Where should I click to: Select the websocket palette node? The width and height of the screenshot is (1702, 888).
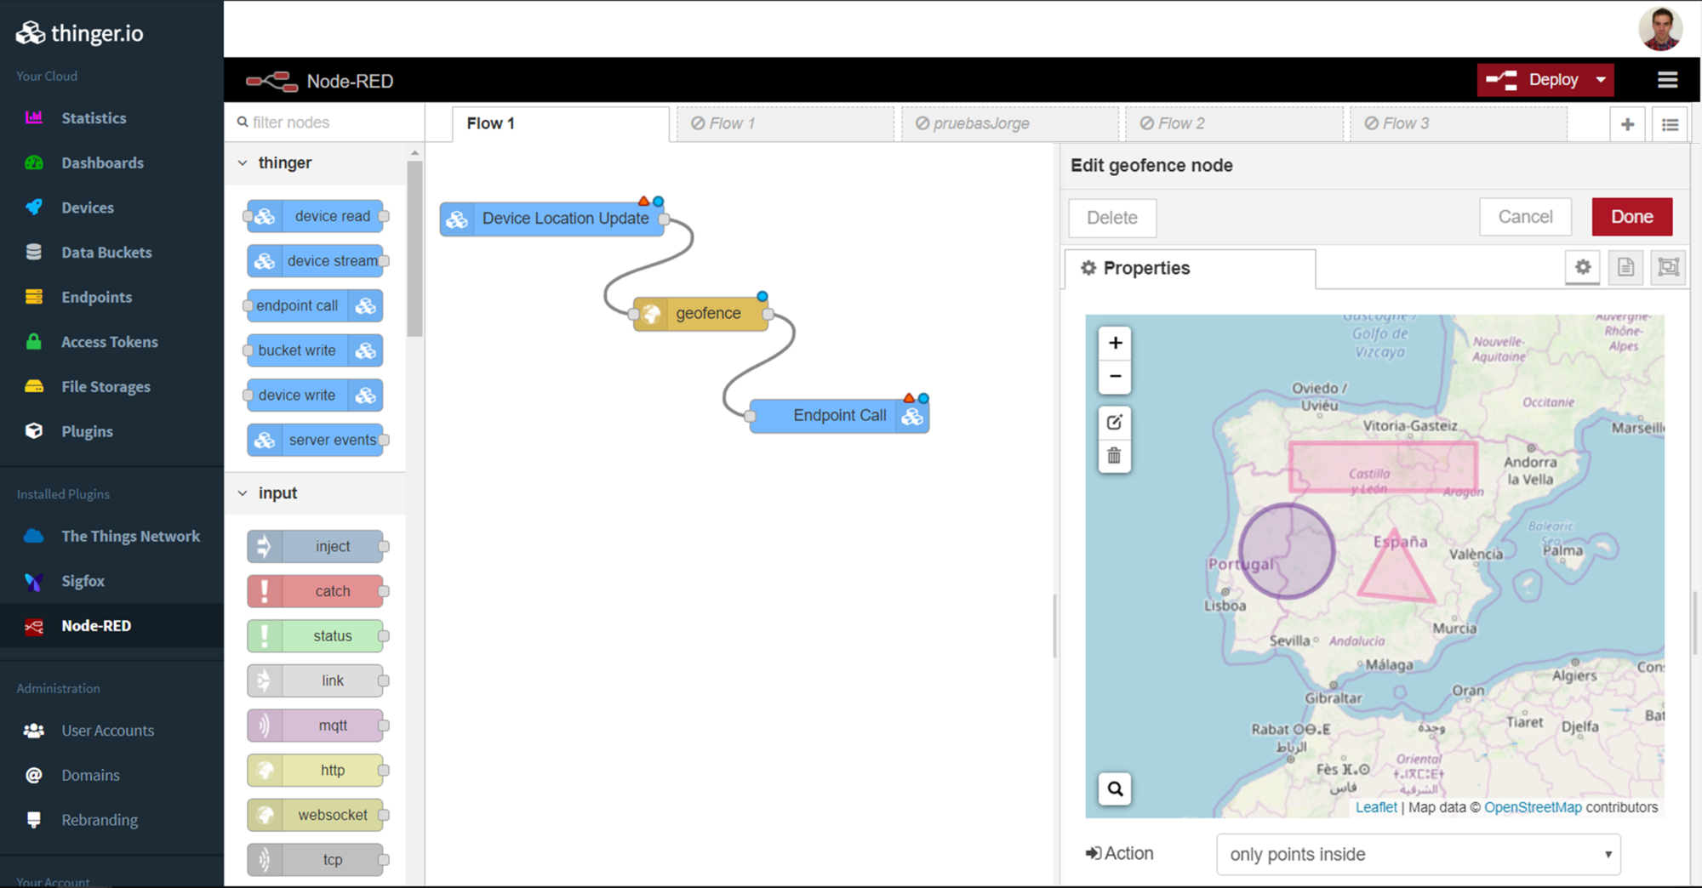pyautogui.click(x=316, y=815)
